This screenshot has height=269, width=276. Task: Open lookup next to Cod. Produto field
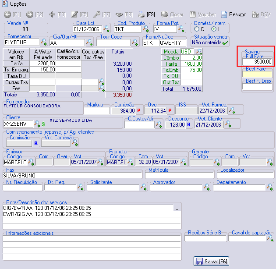(146, 28)
